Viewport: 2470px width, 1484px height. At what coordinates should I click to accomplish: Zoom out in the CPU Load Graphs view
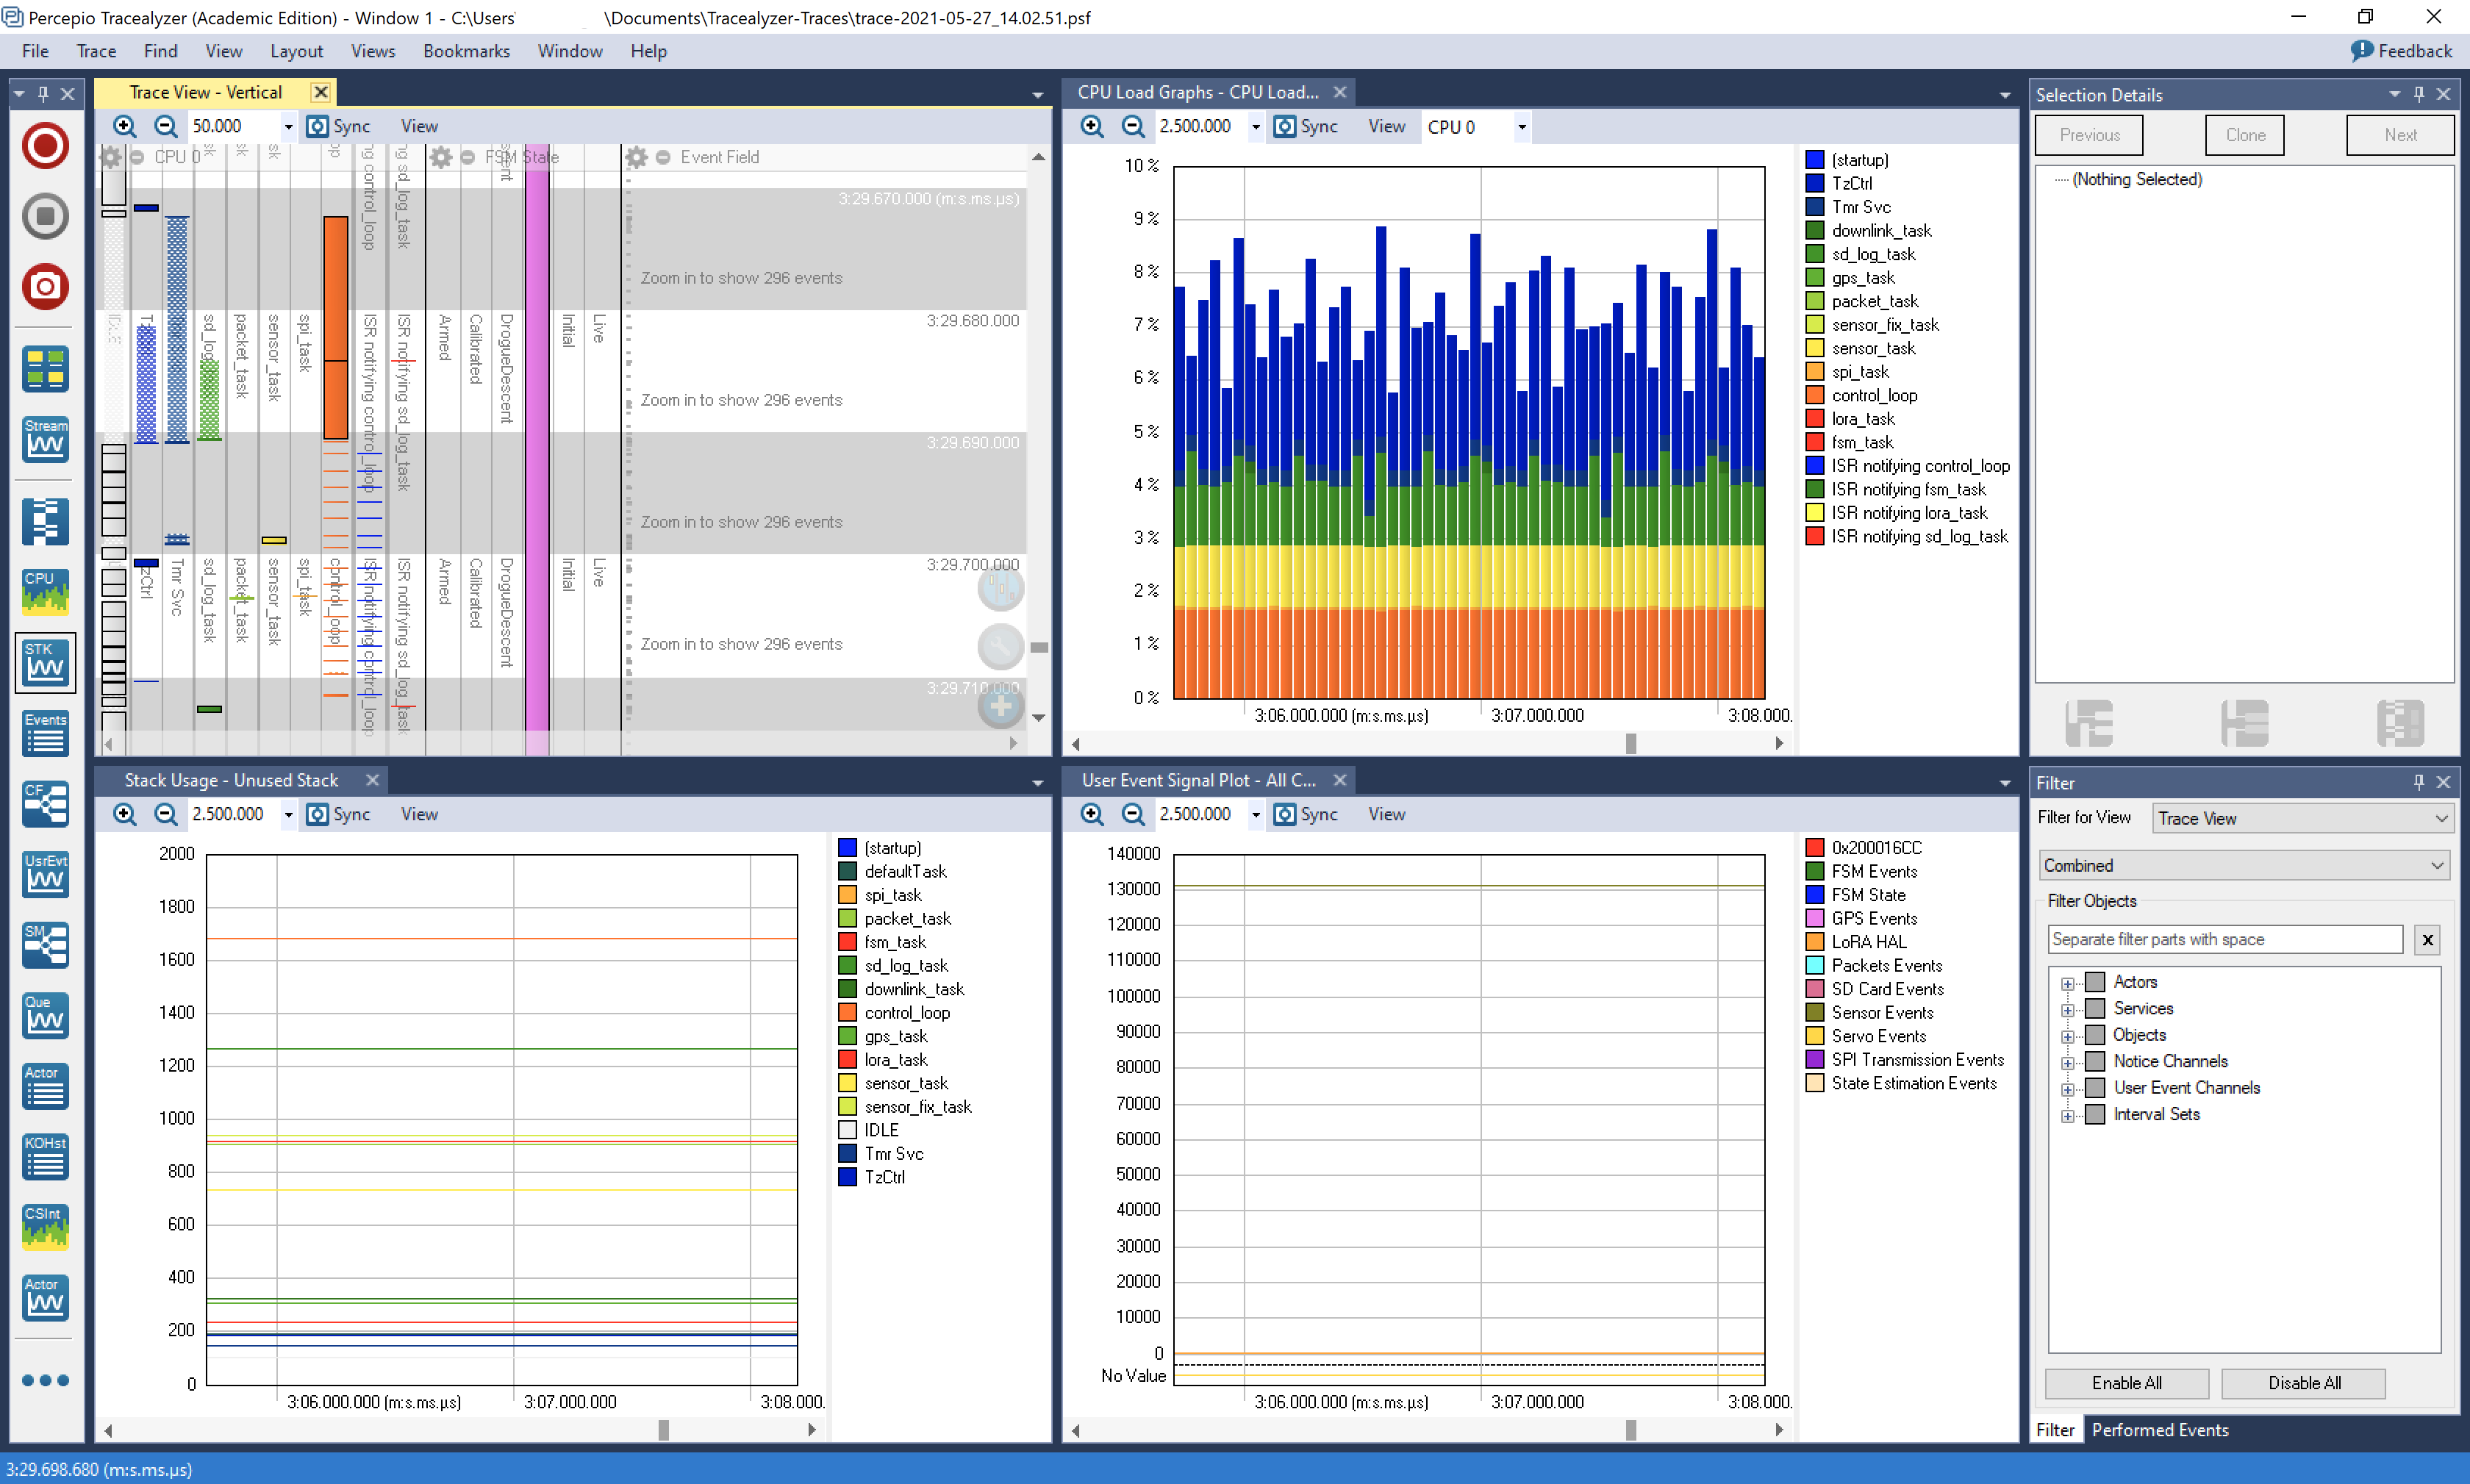tap(1132, 127)
